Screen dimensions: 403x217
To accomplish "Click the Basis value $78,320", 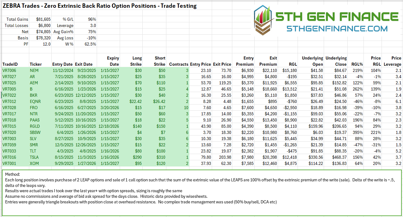I will click(x=44, y=38).
